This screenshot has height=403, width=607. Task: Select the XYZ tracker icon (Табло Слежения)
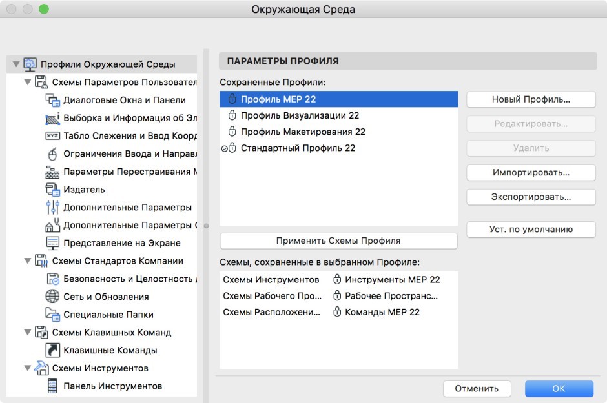click(x=53, y=136)
